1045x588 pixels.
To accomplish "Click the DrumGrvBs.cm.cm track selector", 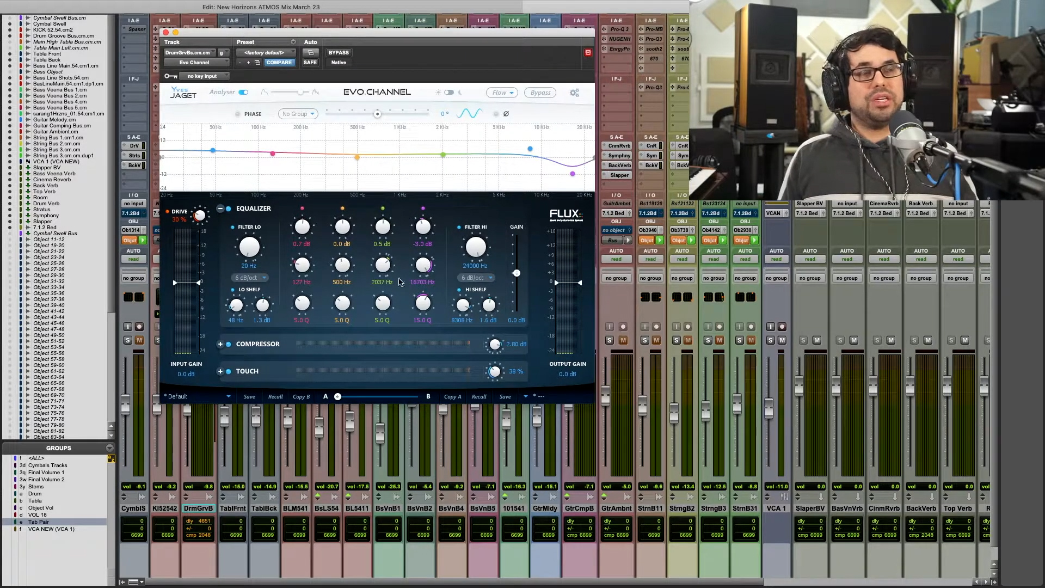I will 190,53.
